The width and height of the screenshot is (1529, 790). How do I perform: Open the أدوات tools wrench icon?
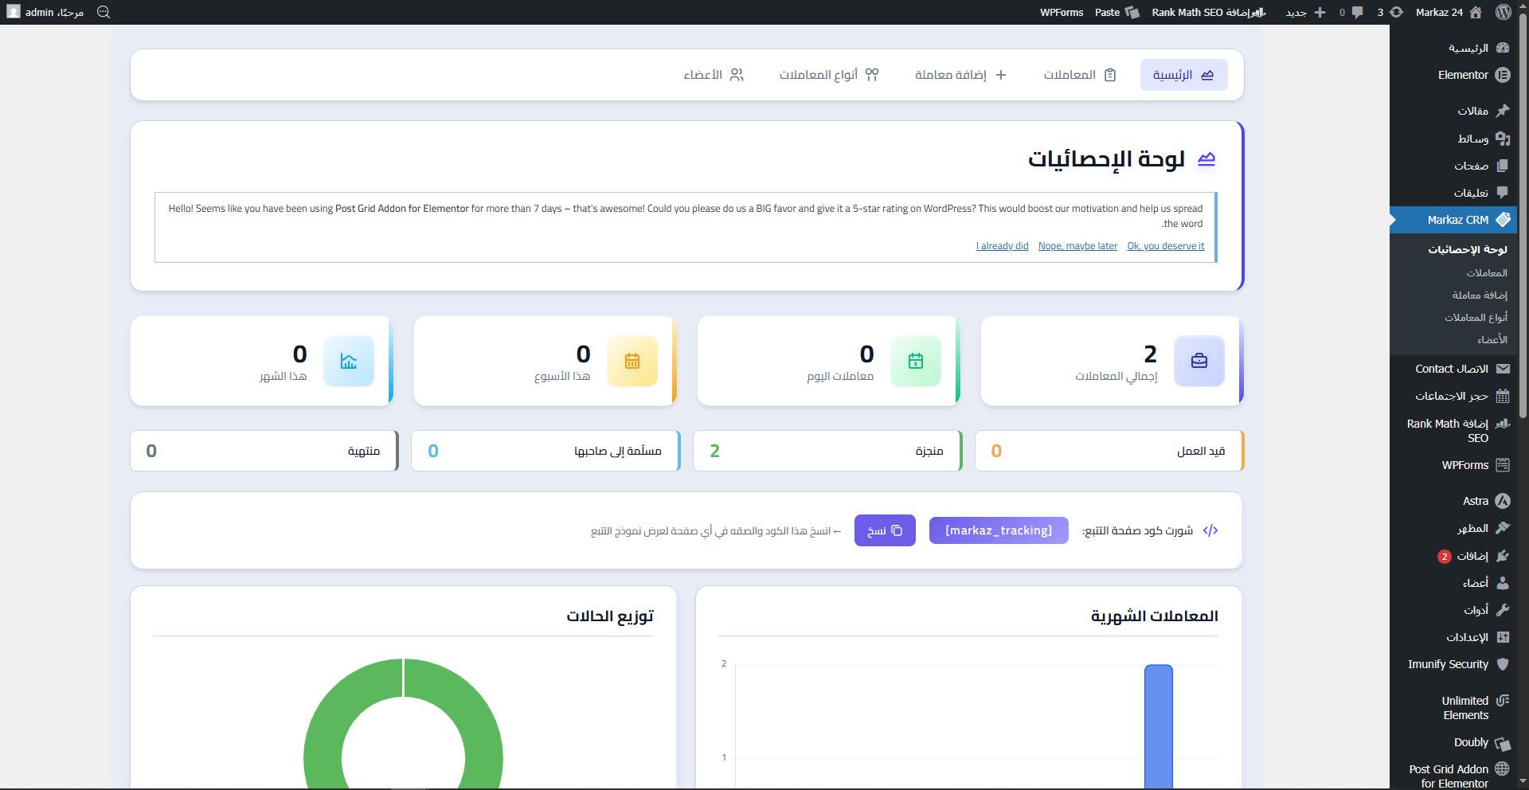coord(1503,610)
